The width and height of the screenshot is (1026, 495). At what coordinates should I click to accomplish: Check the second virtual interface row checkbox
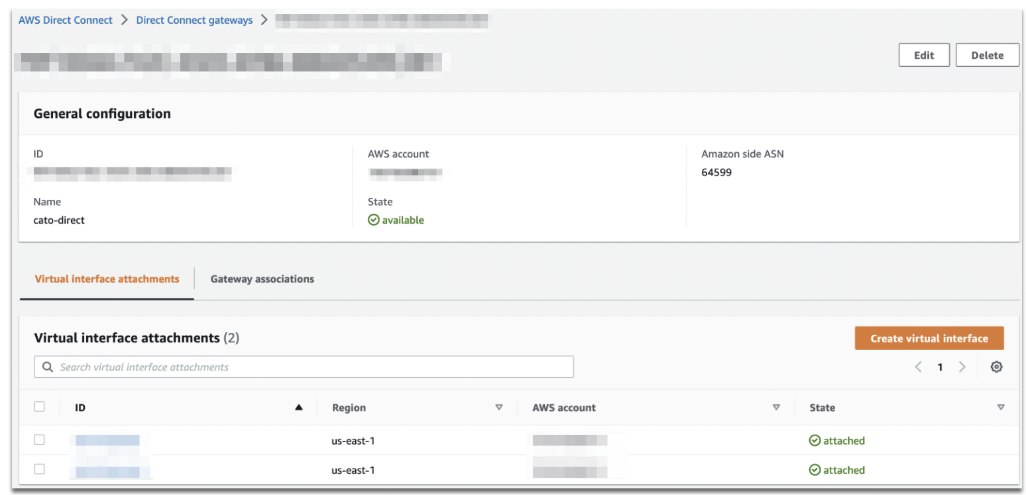pos(39,469)
